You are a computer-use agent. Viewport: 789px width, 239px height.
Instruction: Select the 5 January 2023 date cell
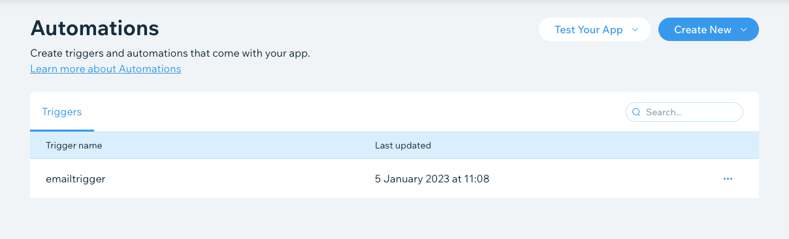432,178
